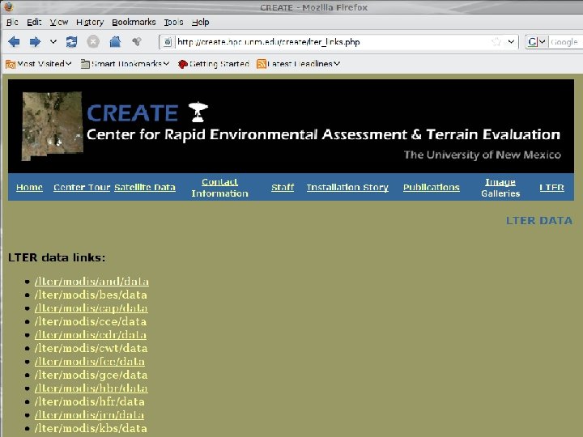Navigate to the Home link
The width and height of the screenshot is (583, 437).
click(x=29, y=187)
